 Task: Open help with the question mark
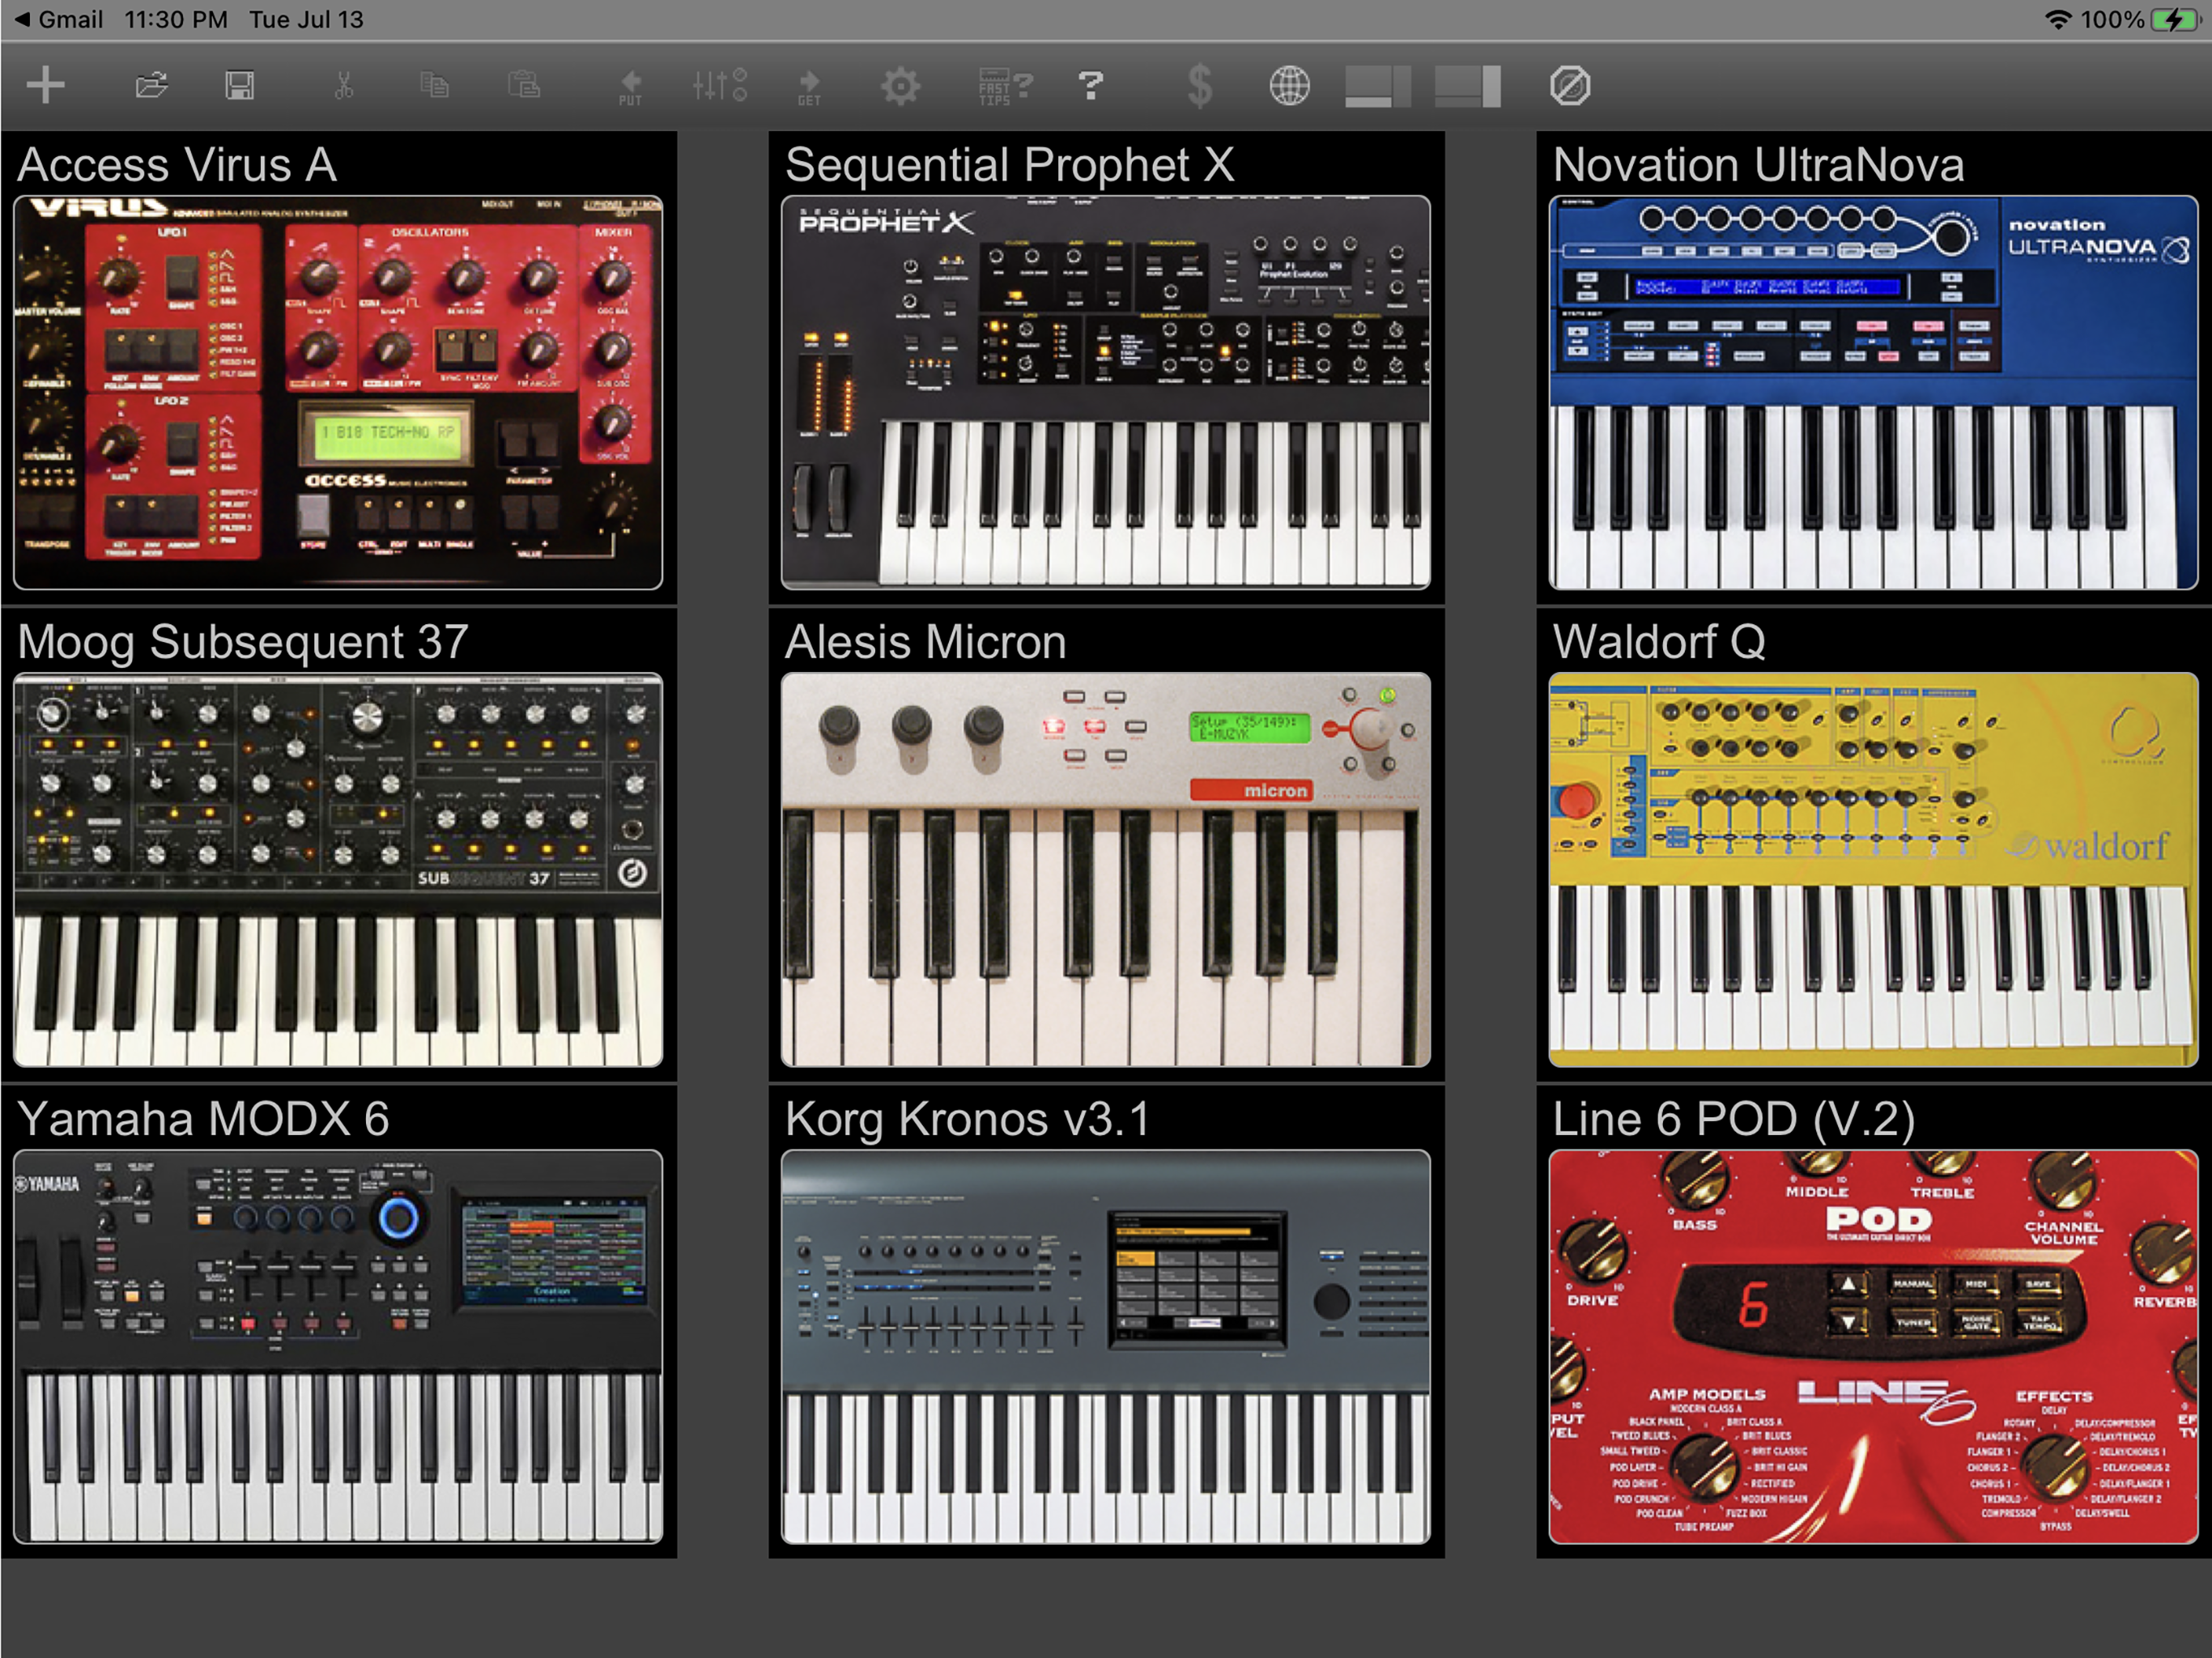pos(1091,86)
